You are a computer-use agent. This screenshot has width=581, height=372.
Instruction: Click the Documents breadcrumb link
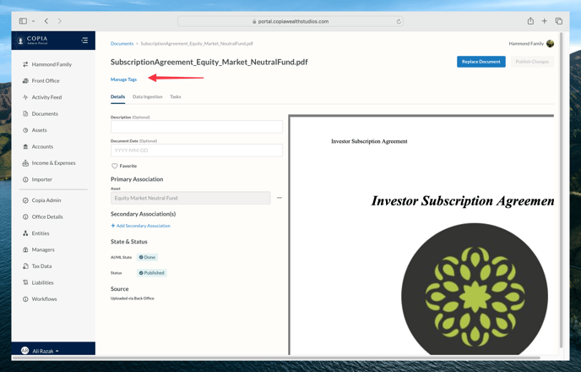pos(122,43)
